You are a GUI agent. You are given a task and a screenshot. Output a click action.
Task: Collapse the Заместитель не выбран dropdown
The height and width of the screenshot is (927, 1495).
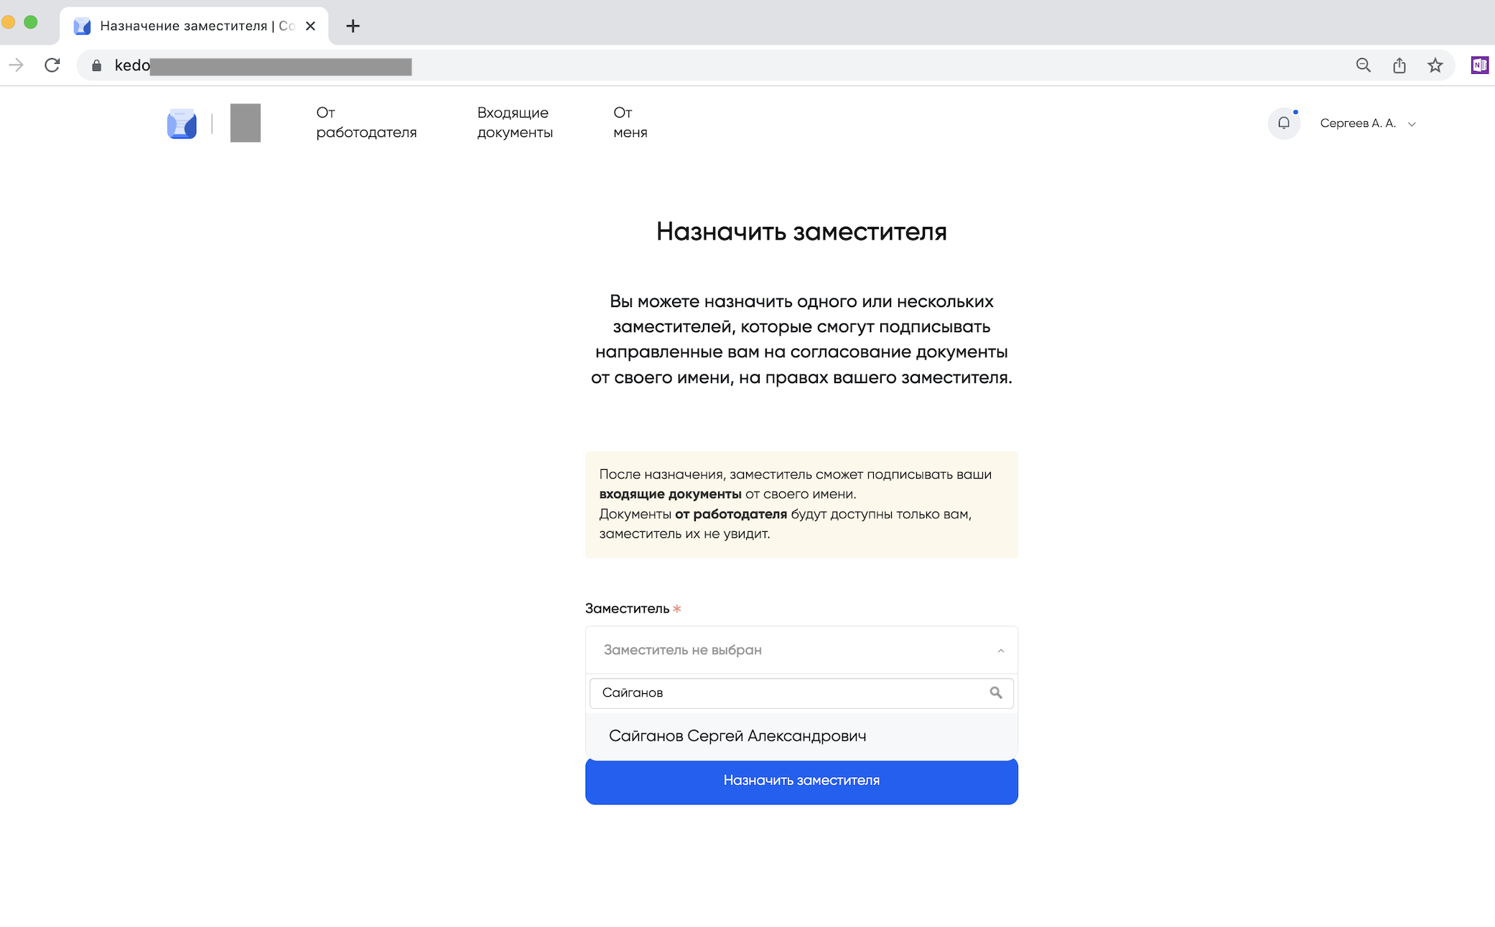point(1000,650)
